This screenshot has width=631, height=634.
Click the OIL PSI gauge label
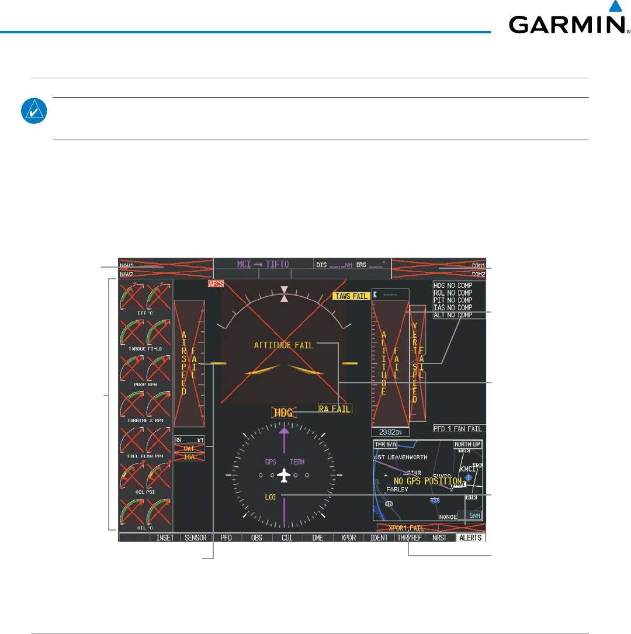click(145, 492)
